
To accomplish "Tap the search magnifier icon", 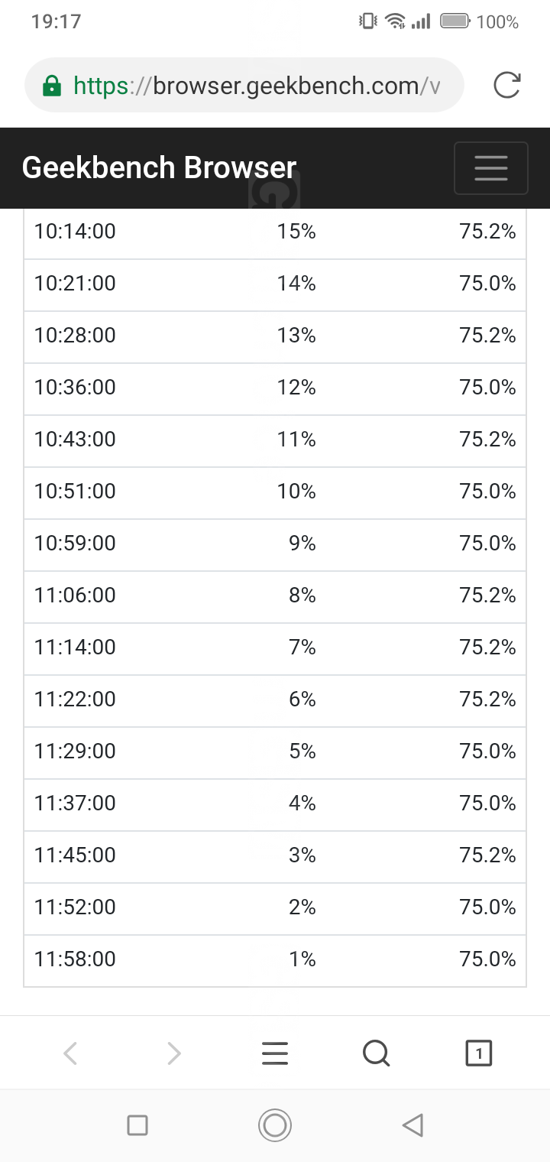I will 376,1053.
